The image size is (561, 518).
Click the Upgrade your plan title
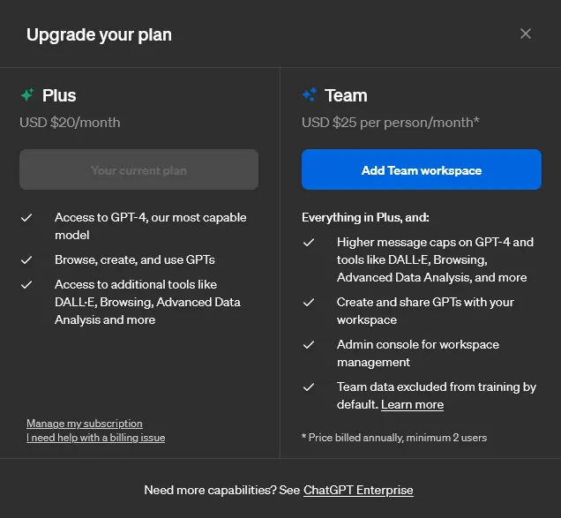tap(99, 35)
